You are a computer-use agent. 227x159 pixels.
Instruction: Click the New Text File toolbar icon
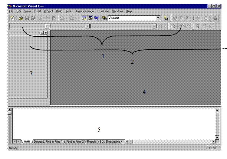point(13,18)
